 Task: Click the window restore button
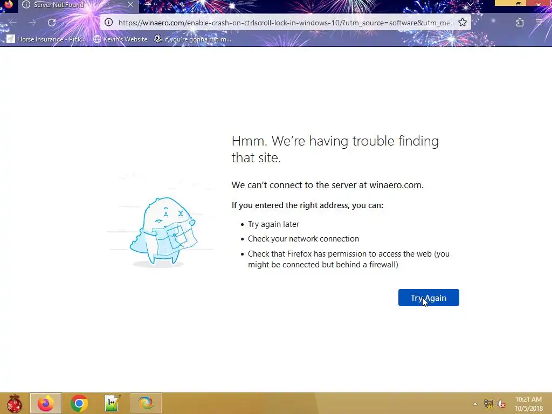coord(518,4)
